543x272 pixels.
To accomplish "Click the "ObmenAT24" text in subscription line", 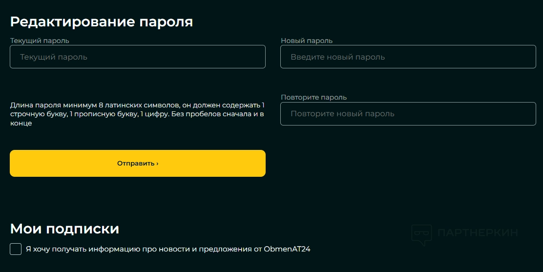I will 287,249.
